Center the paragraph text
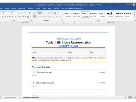 point(37,17)
